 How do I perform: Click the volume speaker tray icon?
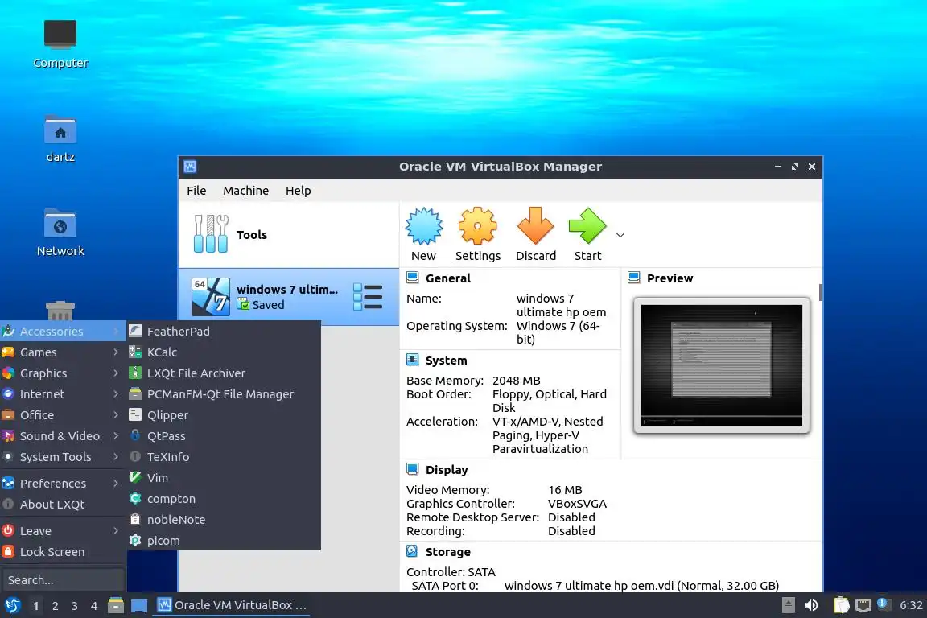click(811, 605)
